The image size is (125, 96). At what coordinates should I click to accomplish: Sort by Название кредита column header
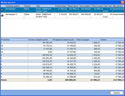click(x=15, y=6)
